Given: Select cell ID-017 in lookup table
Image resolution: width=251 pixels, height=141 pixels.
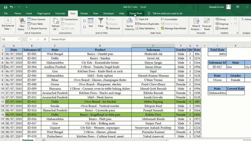Looking at the screenshot, I should (217, 67).
